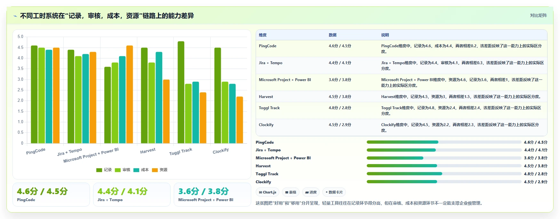This screenshot has height=219, width=560.
Task: Open the PingCode 4.6分 / 4.5分 stat card
Action: point(51,195)
